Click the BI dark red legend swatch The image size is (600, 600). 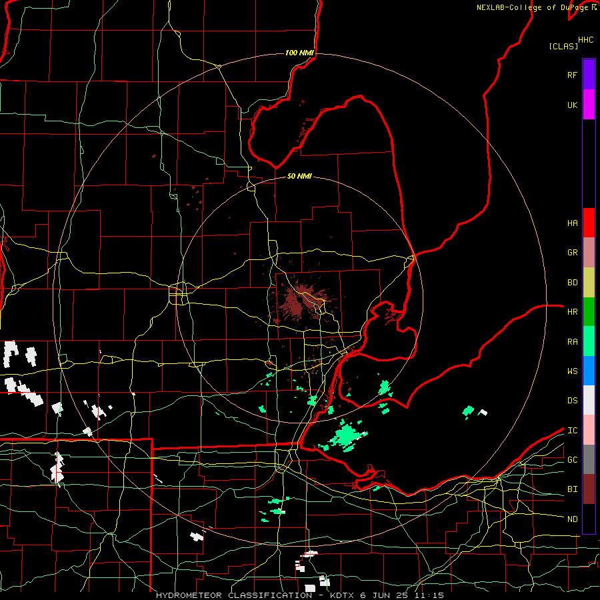tap(589, 489)
